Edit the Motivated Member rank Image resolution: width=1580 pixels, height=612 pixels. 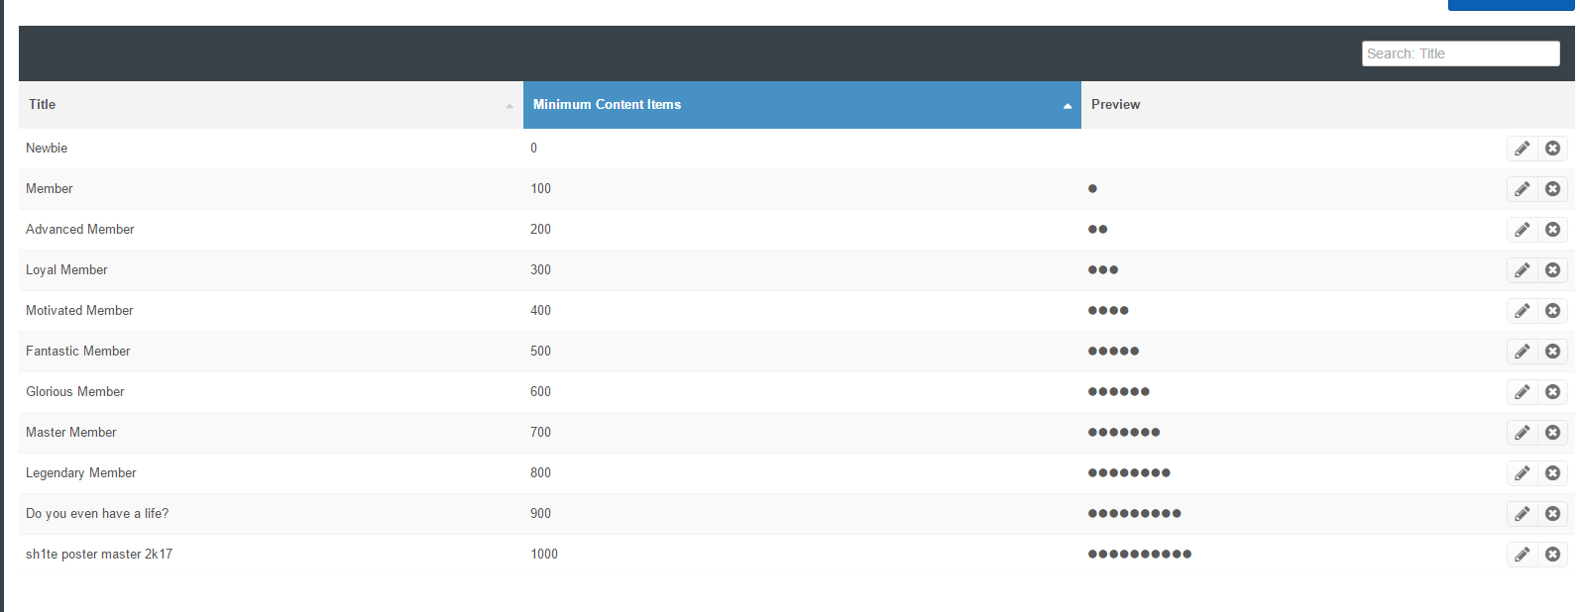coord(1523,311)
